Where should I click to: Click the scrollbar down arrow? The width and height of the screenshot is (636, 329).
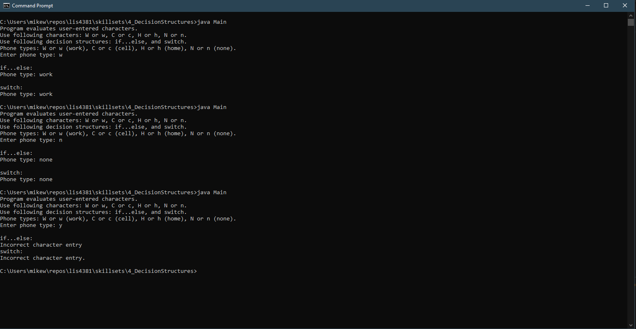631,325
